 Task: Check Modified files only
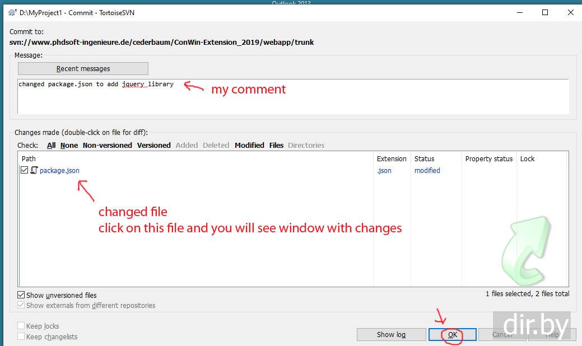249,146
